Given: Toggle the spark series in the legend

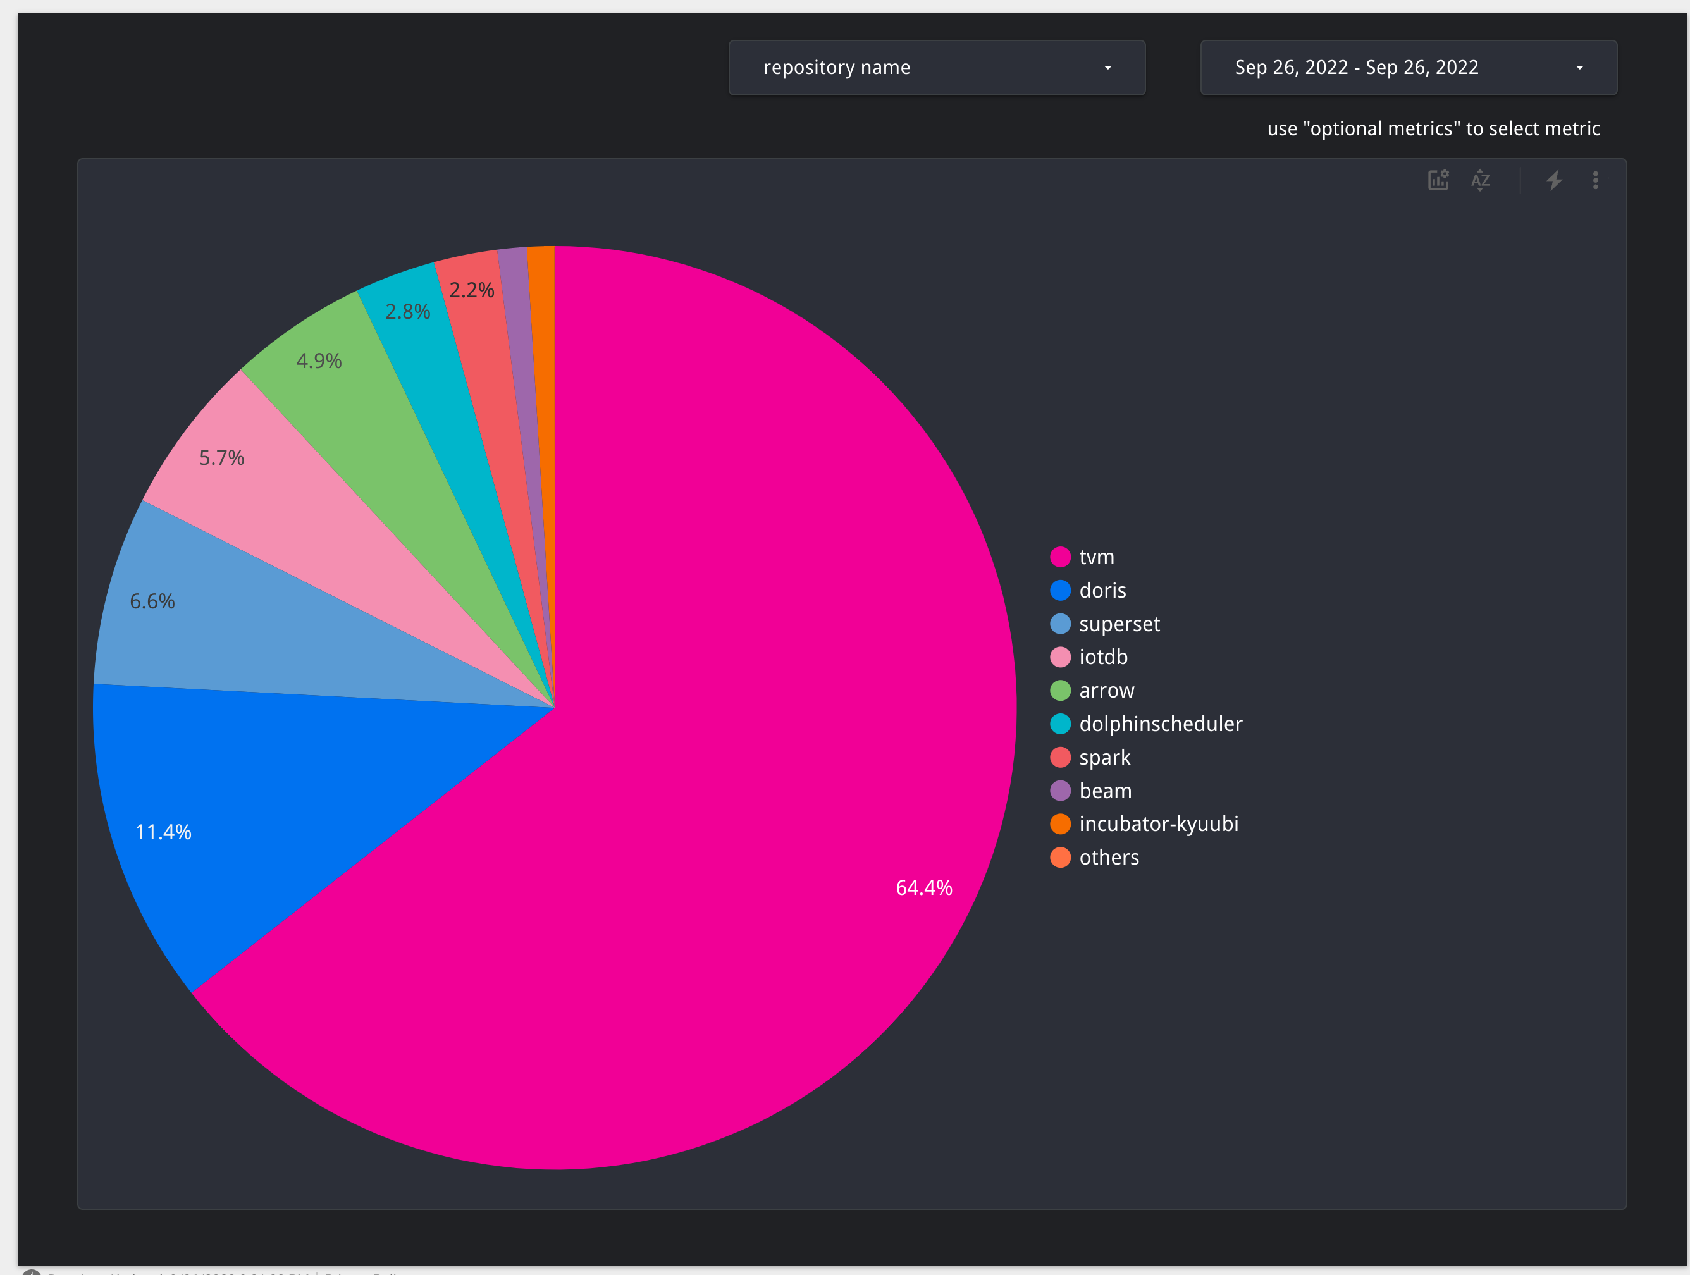Looking at the screenshot, I should 1105,757.
